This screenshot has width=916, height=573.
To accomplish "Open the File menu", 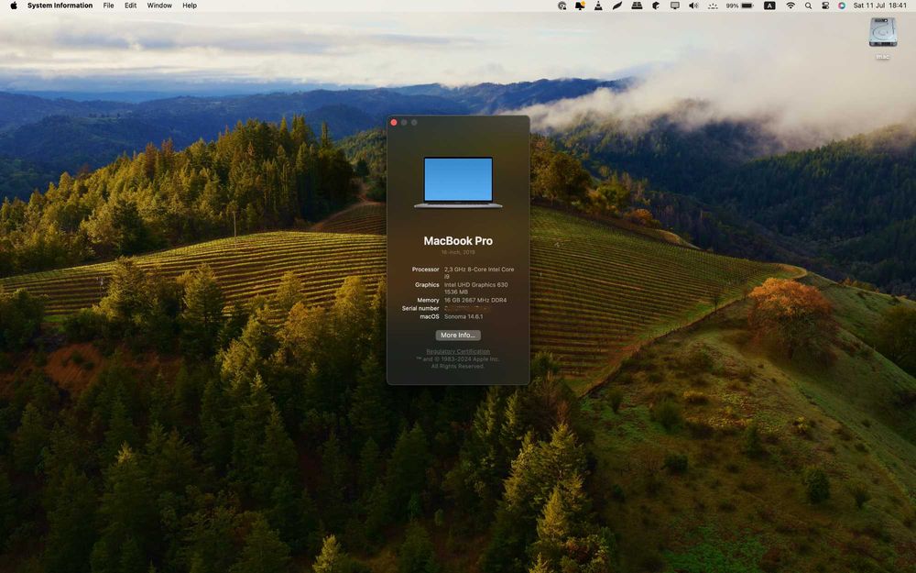I will (109, 6).
